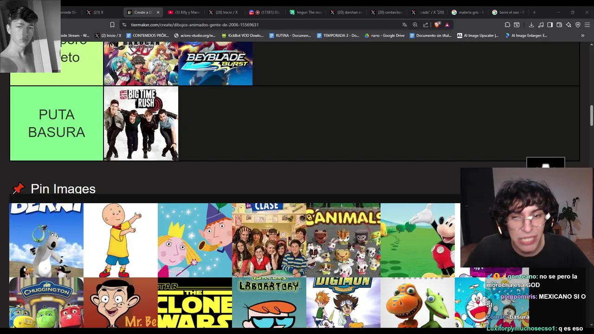Viewport: 594px width, 334px height.
Task: Open Leo AI sparkle icon
Action: click(x=568, y=25)
